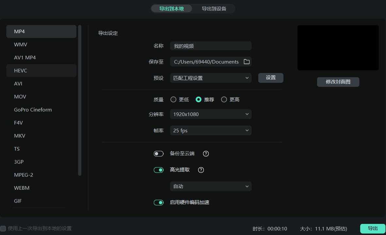The image size is (386, 235).
Task: Click the 设置 button beside preset
Action: tap(271, 78)
